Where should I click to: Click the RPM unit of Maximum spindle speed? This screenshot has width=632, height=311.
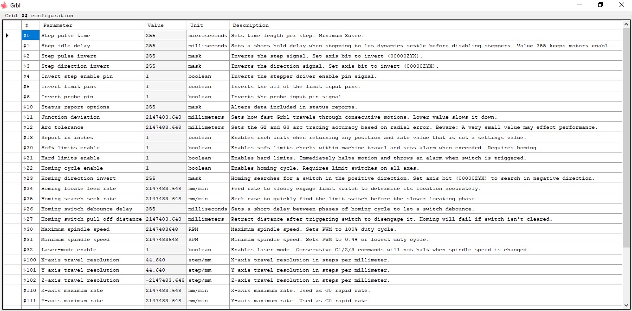coord(208,229)
